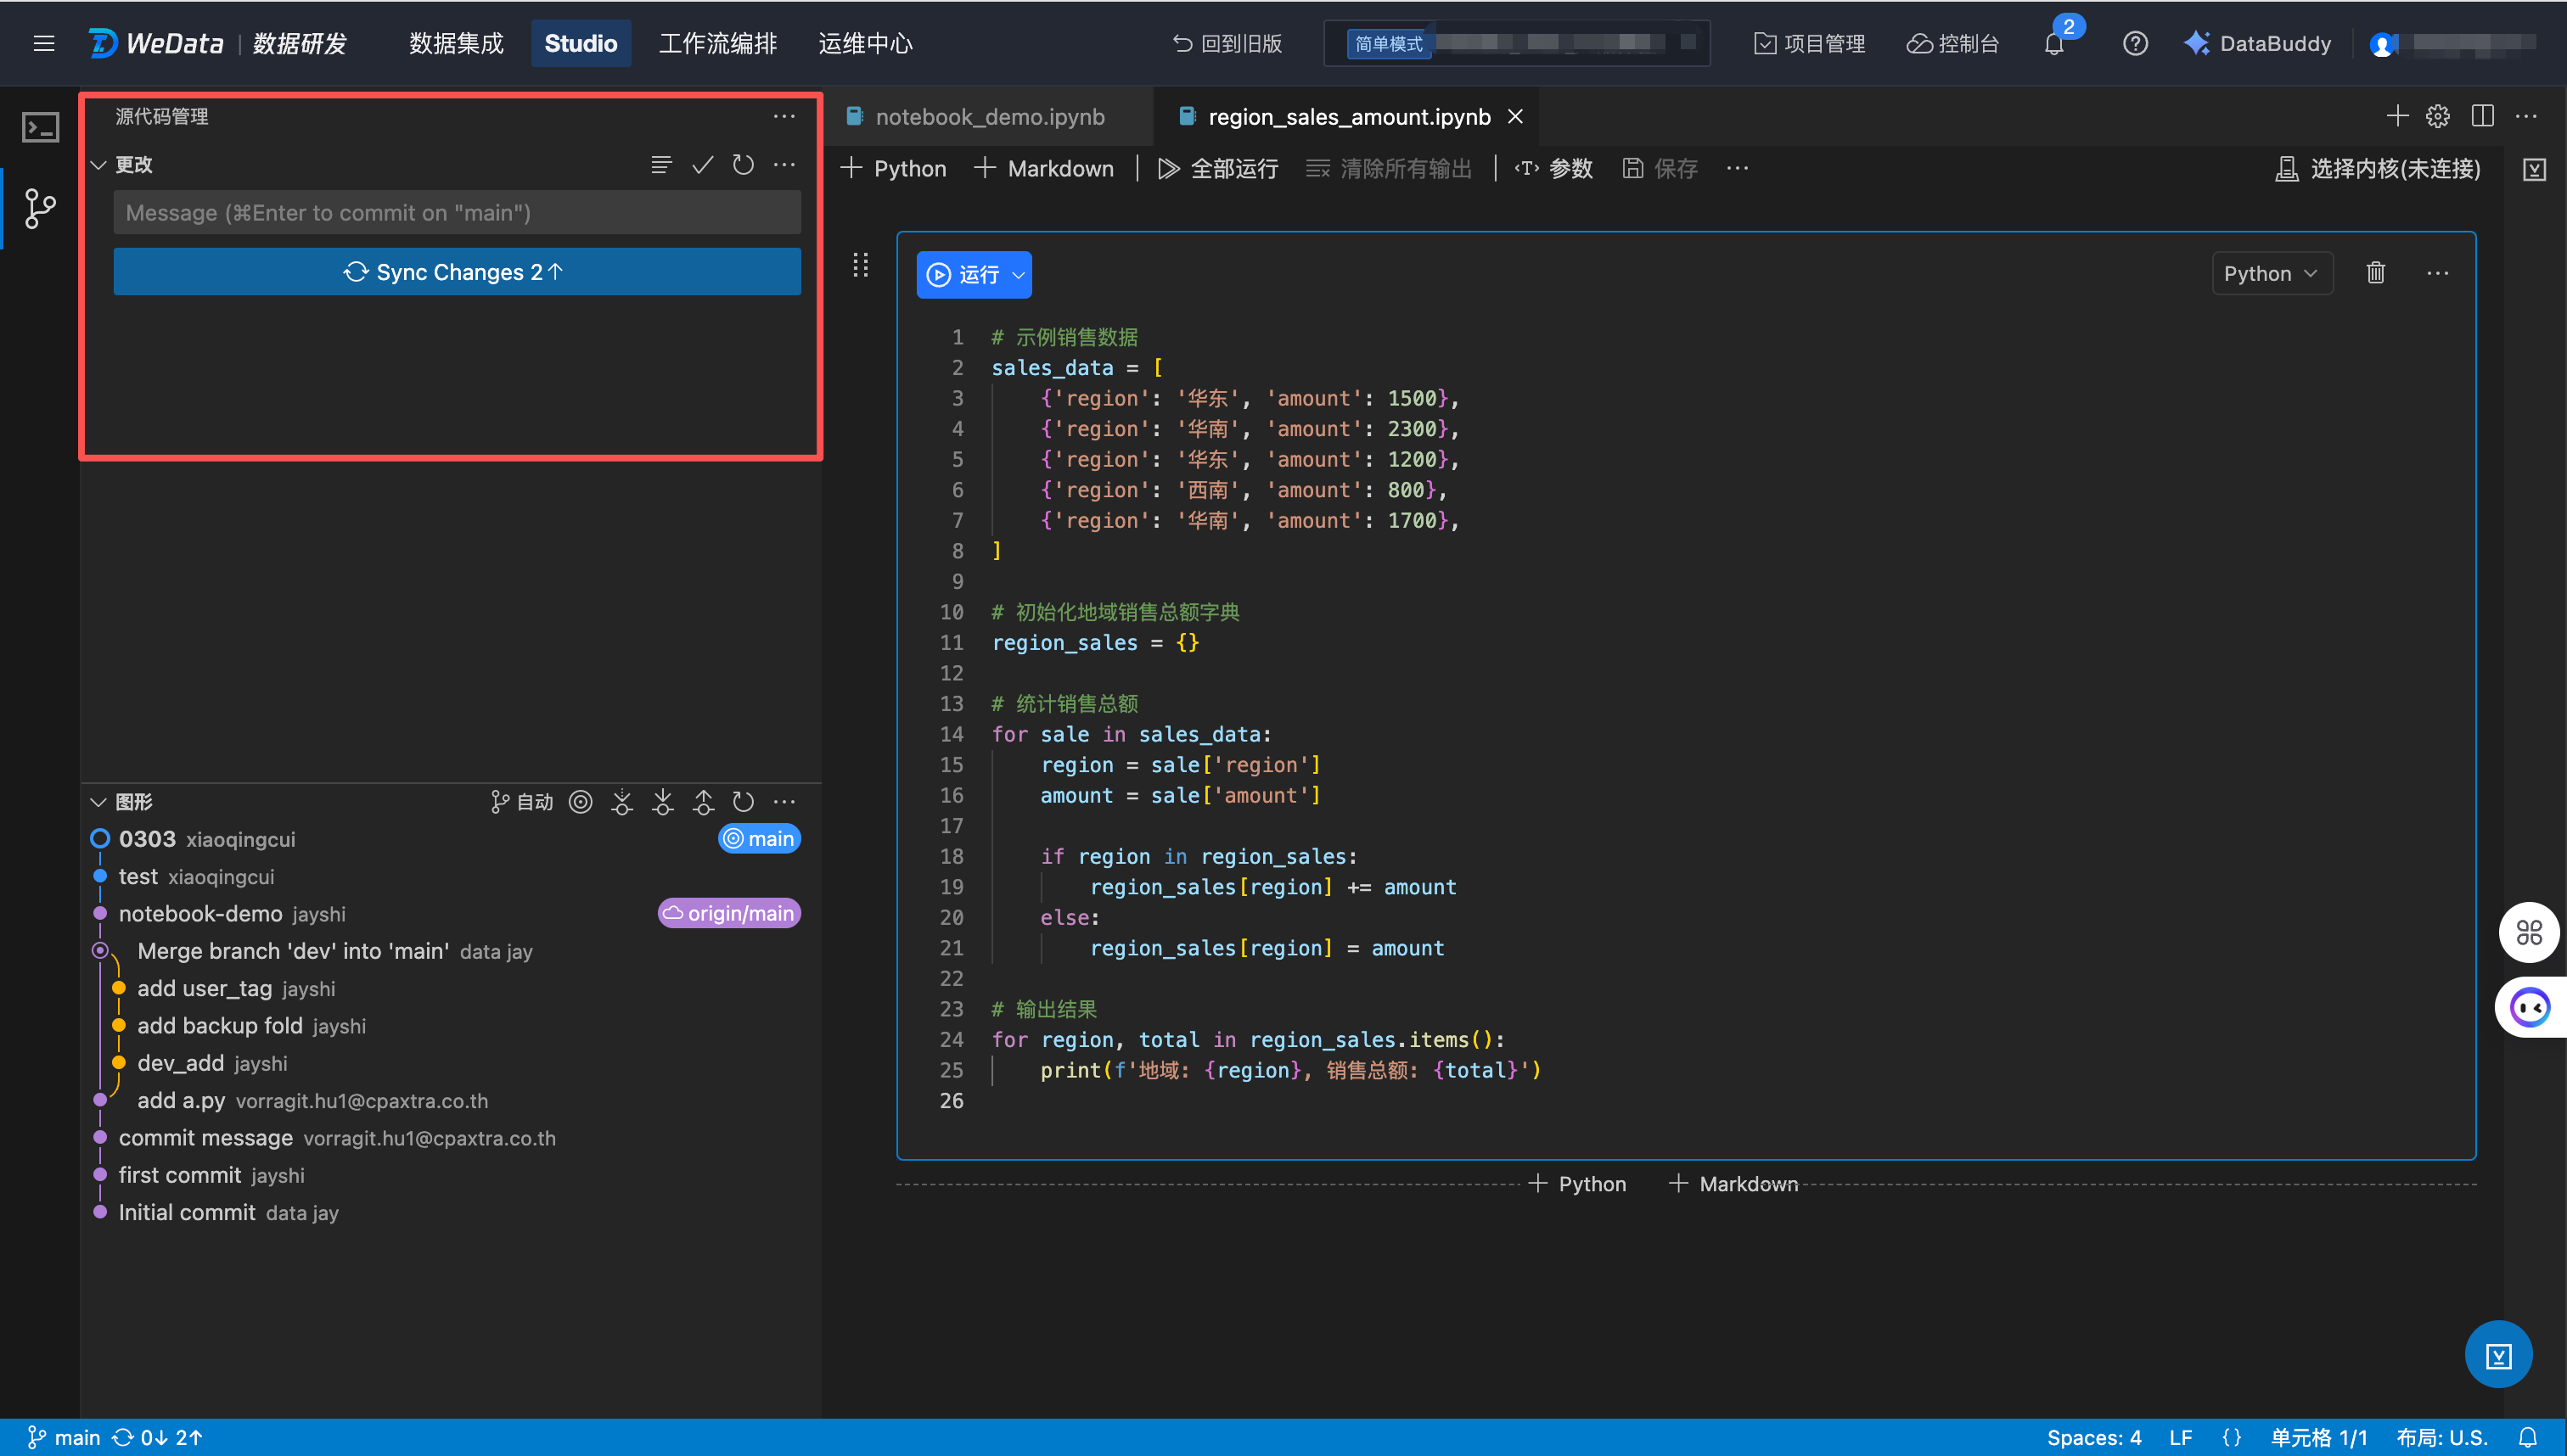Open the Source Control sidebar icon

[x=40, y=208]
